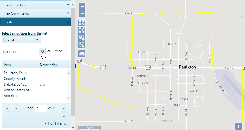The image size is (245, 130).
Task: Expand the Trip Commands section
Action: pos(35,14)
